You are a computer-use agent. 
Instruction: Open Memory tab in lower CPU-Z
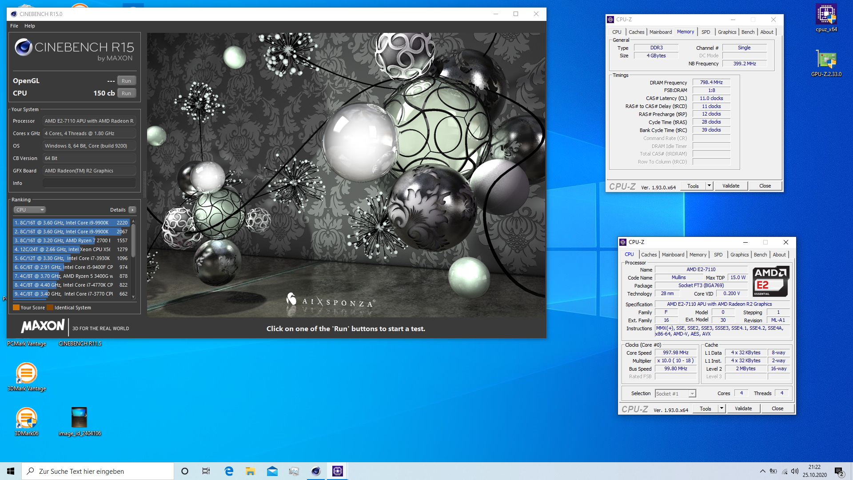698,255
